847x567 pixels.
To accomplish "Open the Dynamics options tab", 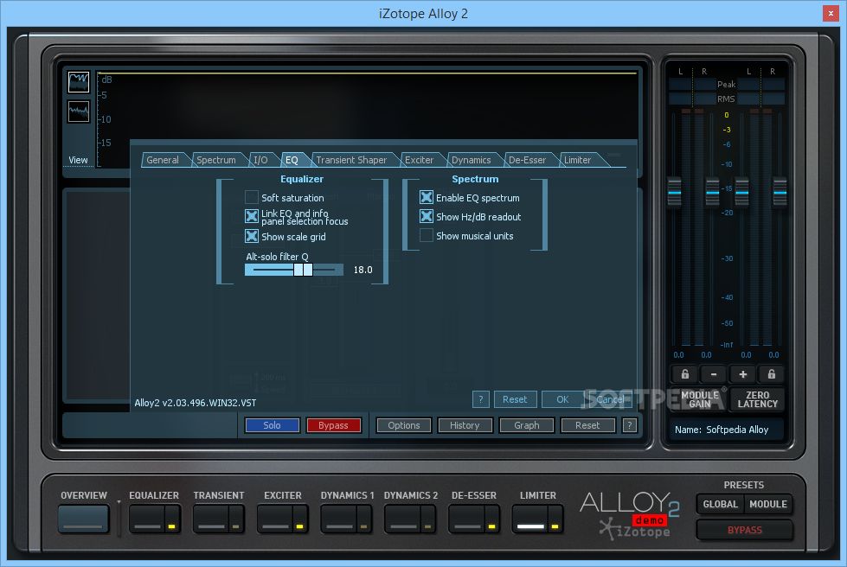I will click(471, 160).
